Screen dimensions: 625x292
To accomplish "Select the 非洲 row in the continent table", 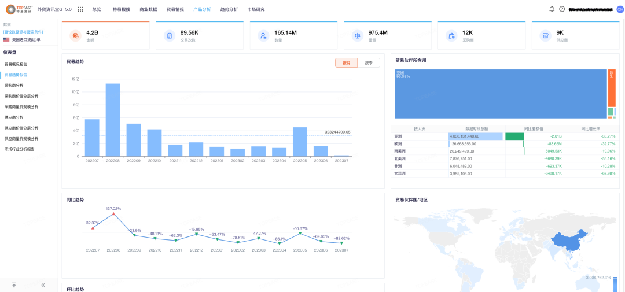I will (x=505, y=166).
